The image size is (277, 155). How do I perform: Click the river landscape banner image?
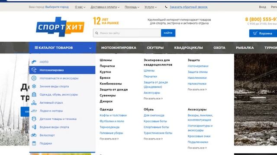coord(255,99)
